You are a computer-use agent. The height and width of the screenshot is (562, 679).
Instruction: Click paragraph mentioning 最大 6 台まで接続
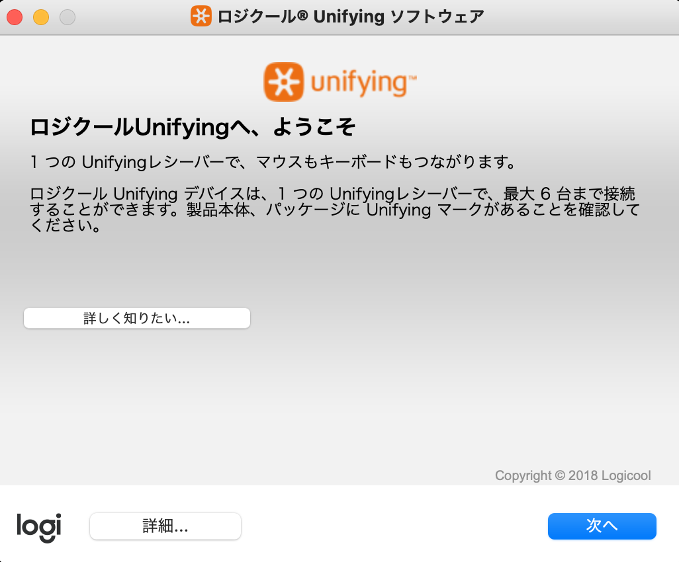pyautogui.click(x=335, y=210)
